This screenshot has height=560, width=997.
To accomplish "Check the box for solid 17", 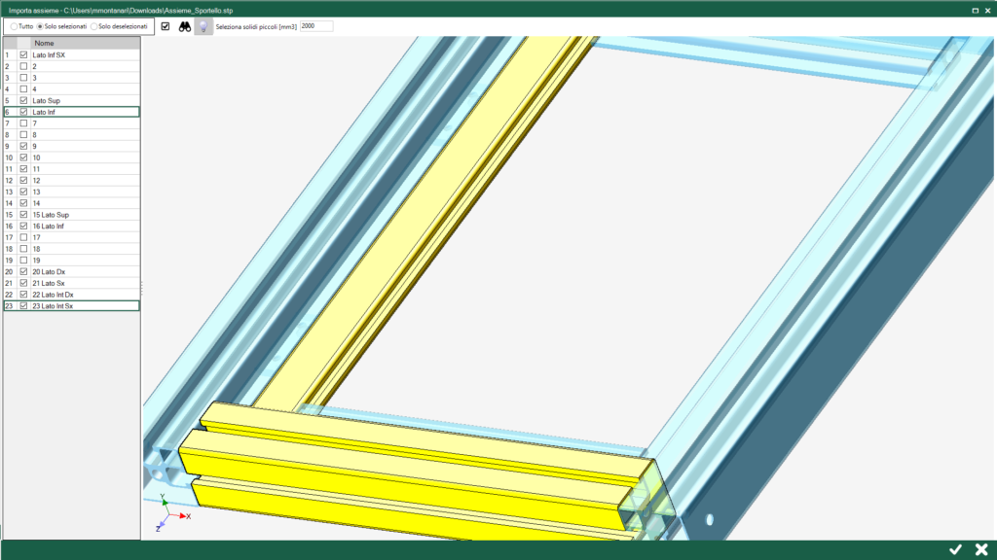I will (21, 236).
